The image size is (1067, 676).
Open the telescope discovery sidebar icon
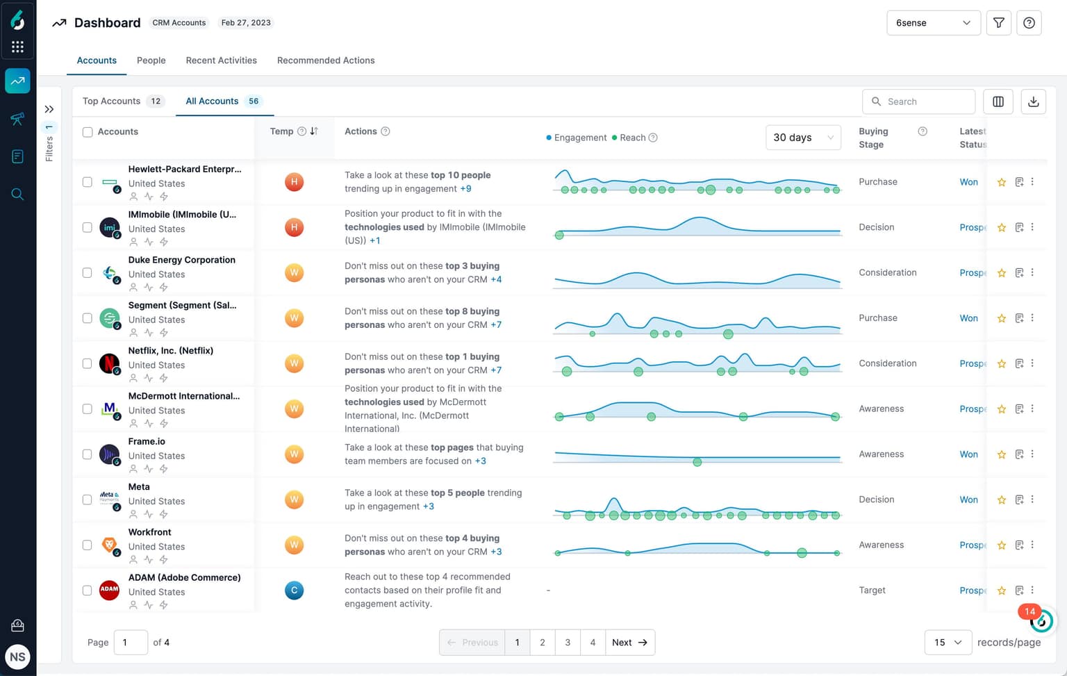(x=17, y=119)
